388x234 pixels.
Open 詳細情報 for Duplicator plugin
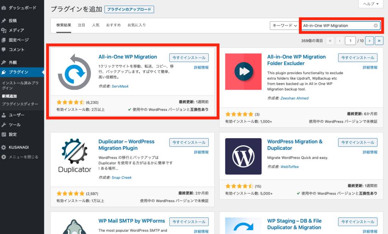(x=201, y=152)
